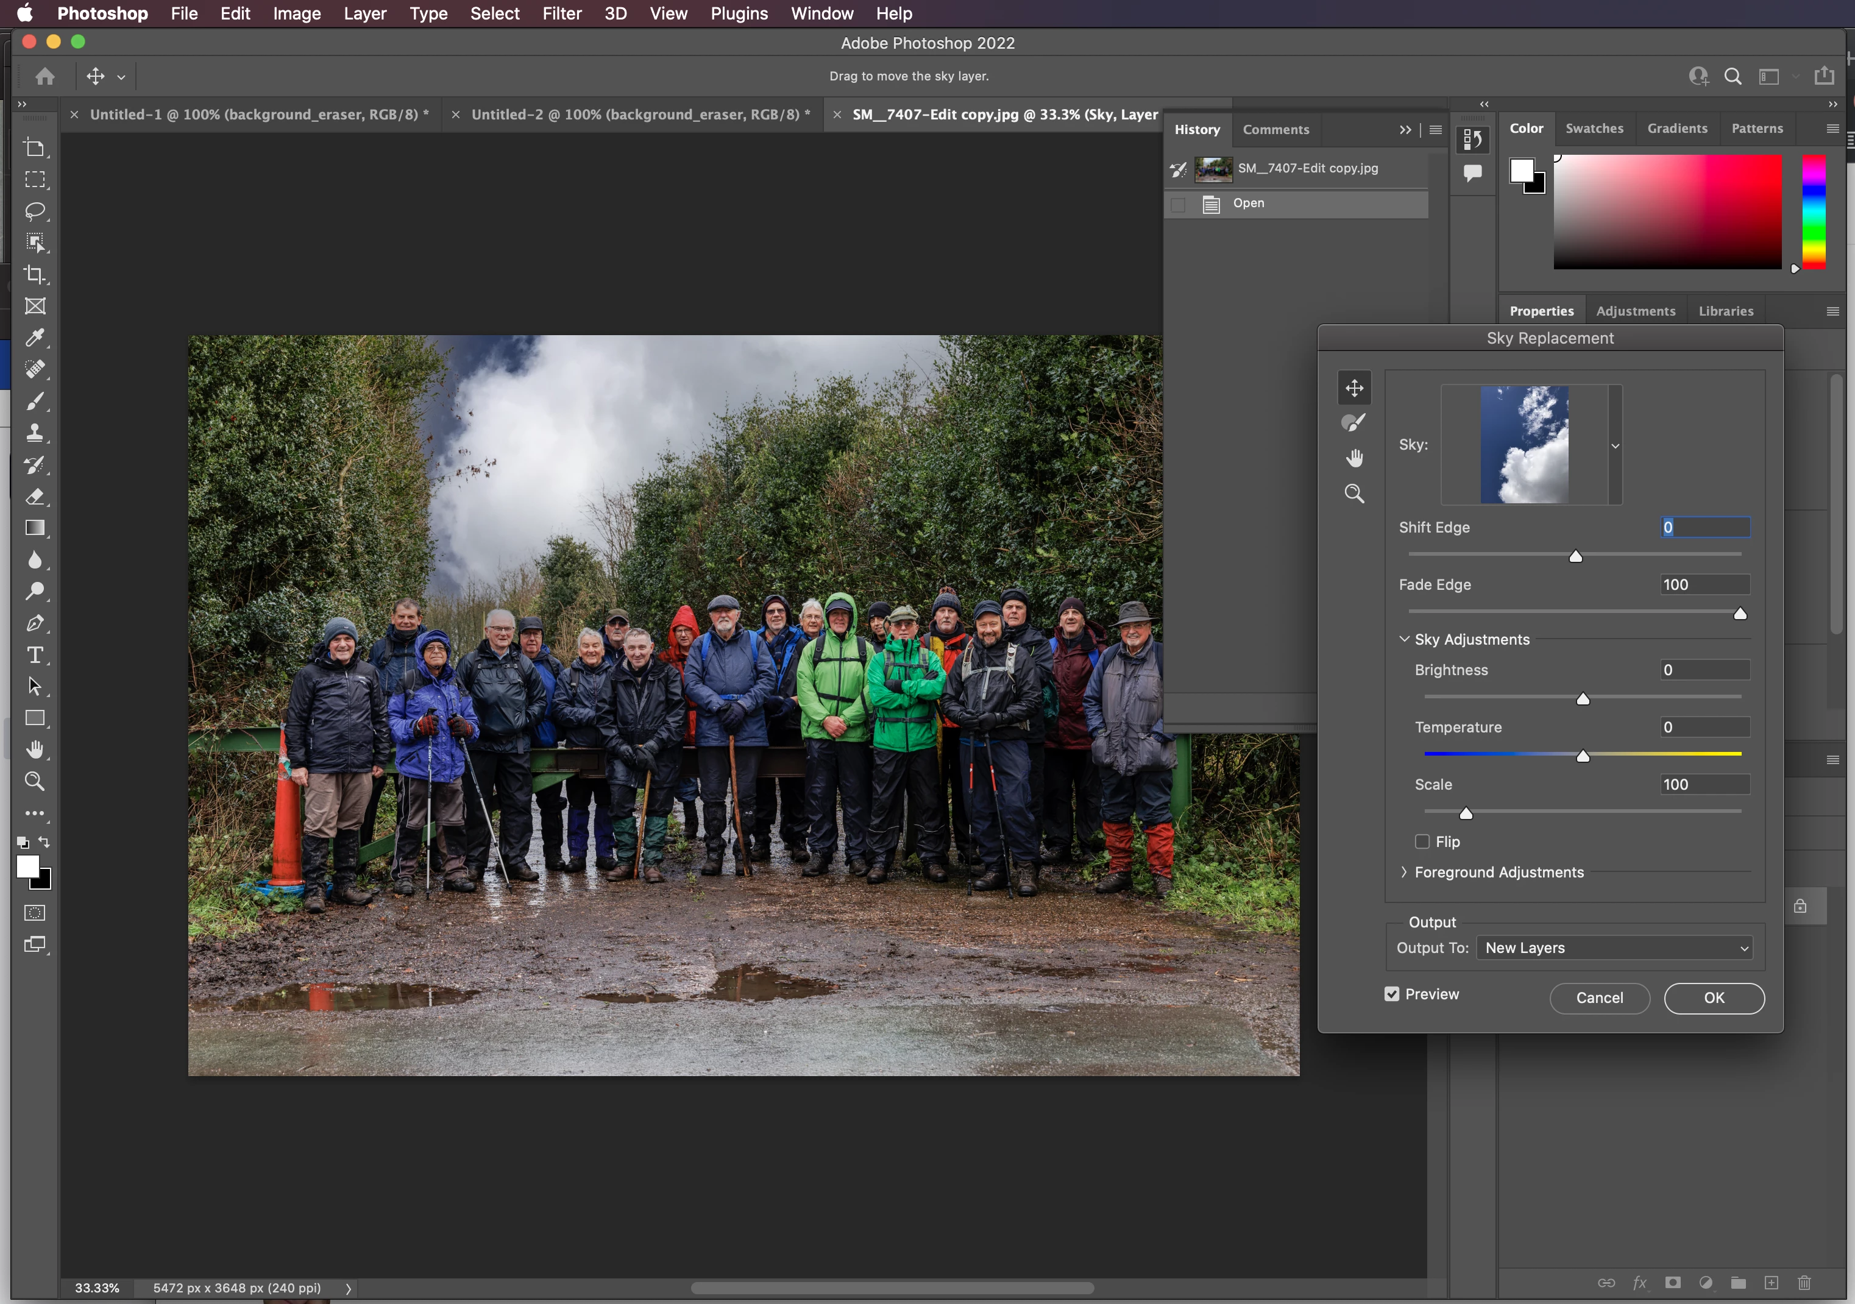
Task: Select the Sky Move tool in the dialog
Action: coord(1354,388)
